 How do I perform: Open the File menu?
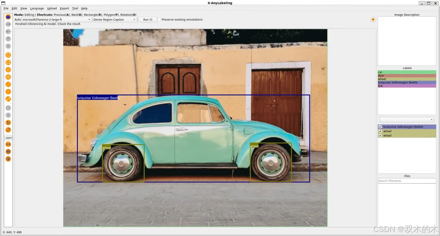tap(6, 9)
